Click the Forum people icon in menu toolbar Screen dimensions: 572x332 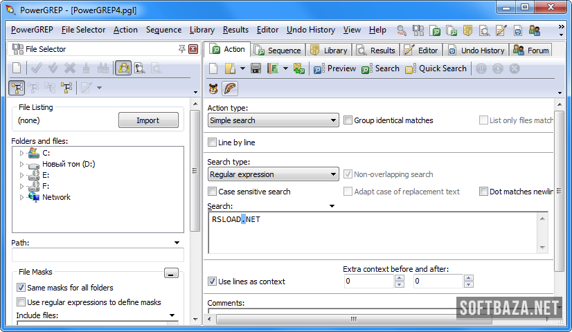point(535,30)
